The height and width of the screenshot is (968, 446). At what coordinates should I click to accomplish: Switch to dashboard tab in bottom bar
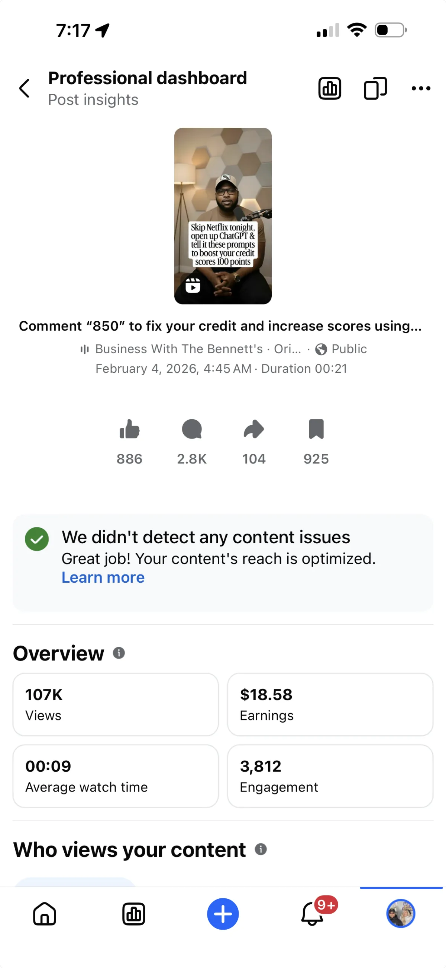[133, 914]
